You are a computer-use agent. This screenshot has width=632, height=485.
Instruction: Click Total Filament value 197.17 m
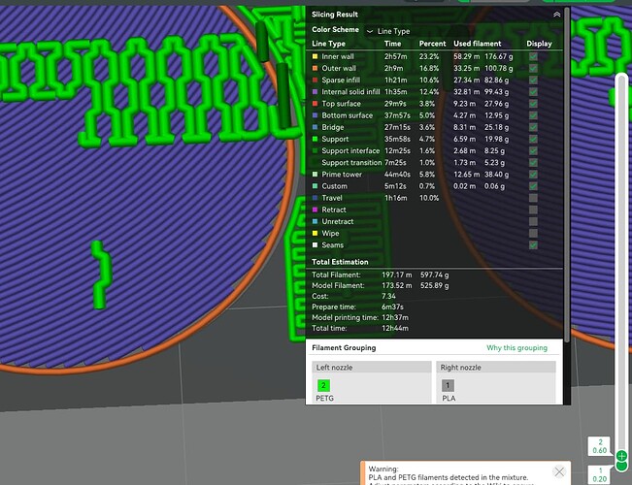tap(397, 275)
